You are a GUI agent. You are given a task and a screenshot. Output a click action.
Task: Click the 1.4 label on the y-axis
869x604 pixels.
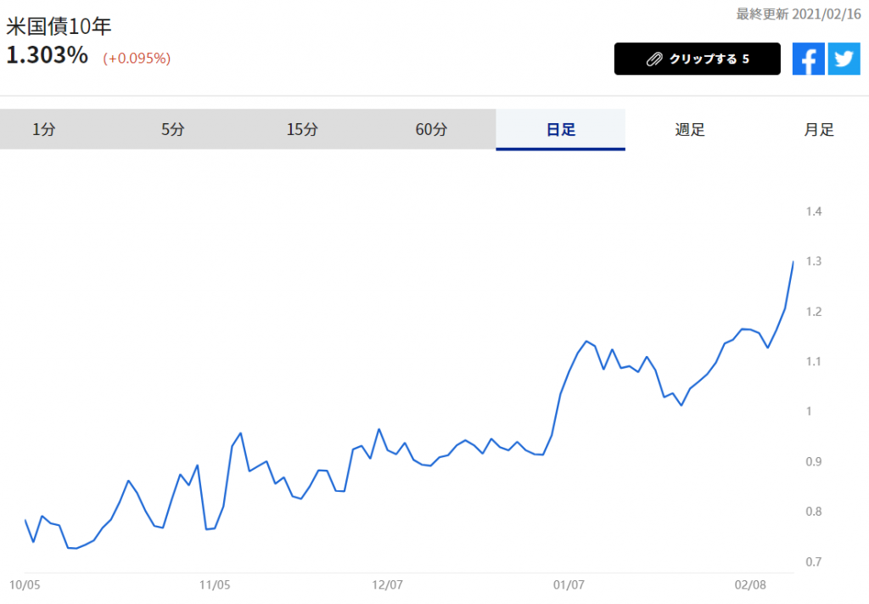[x=814, y=212]
